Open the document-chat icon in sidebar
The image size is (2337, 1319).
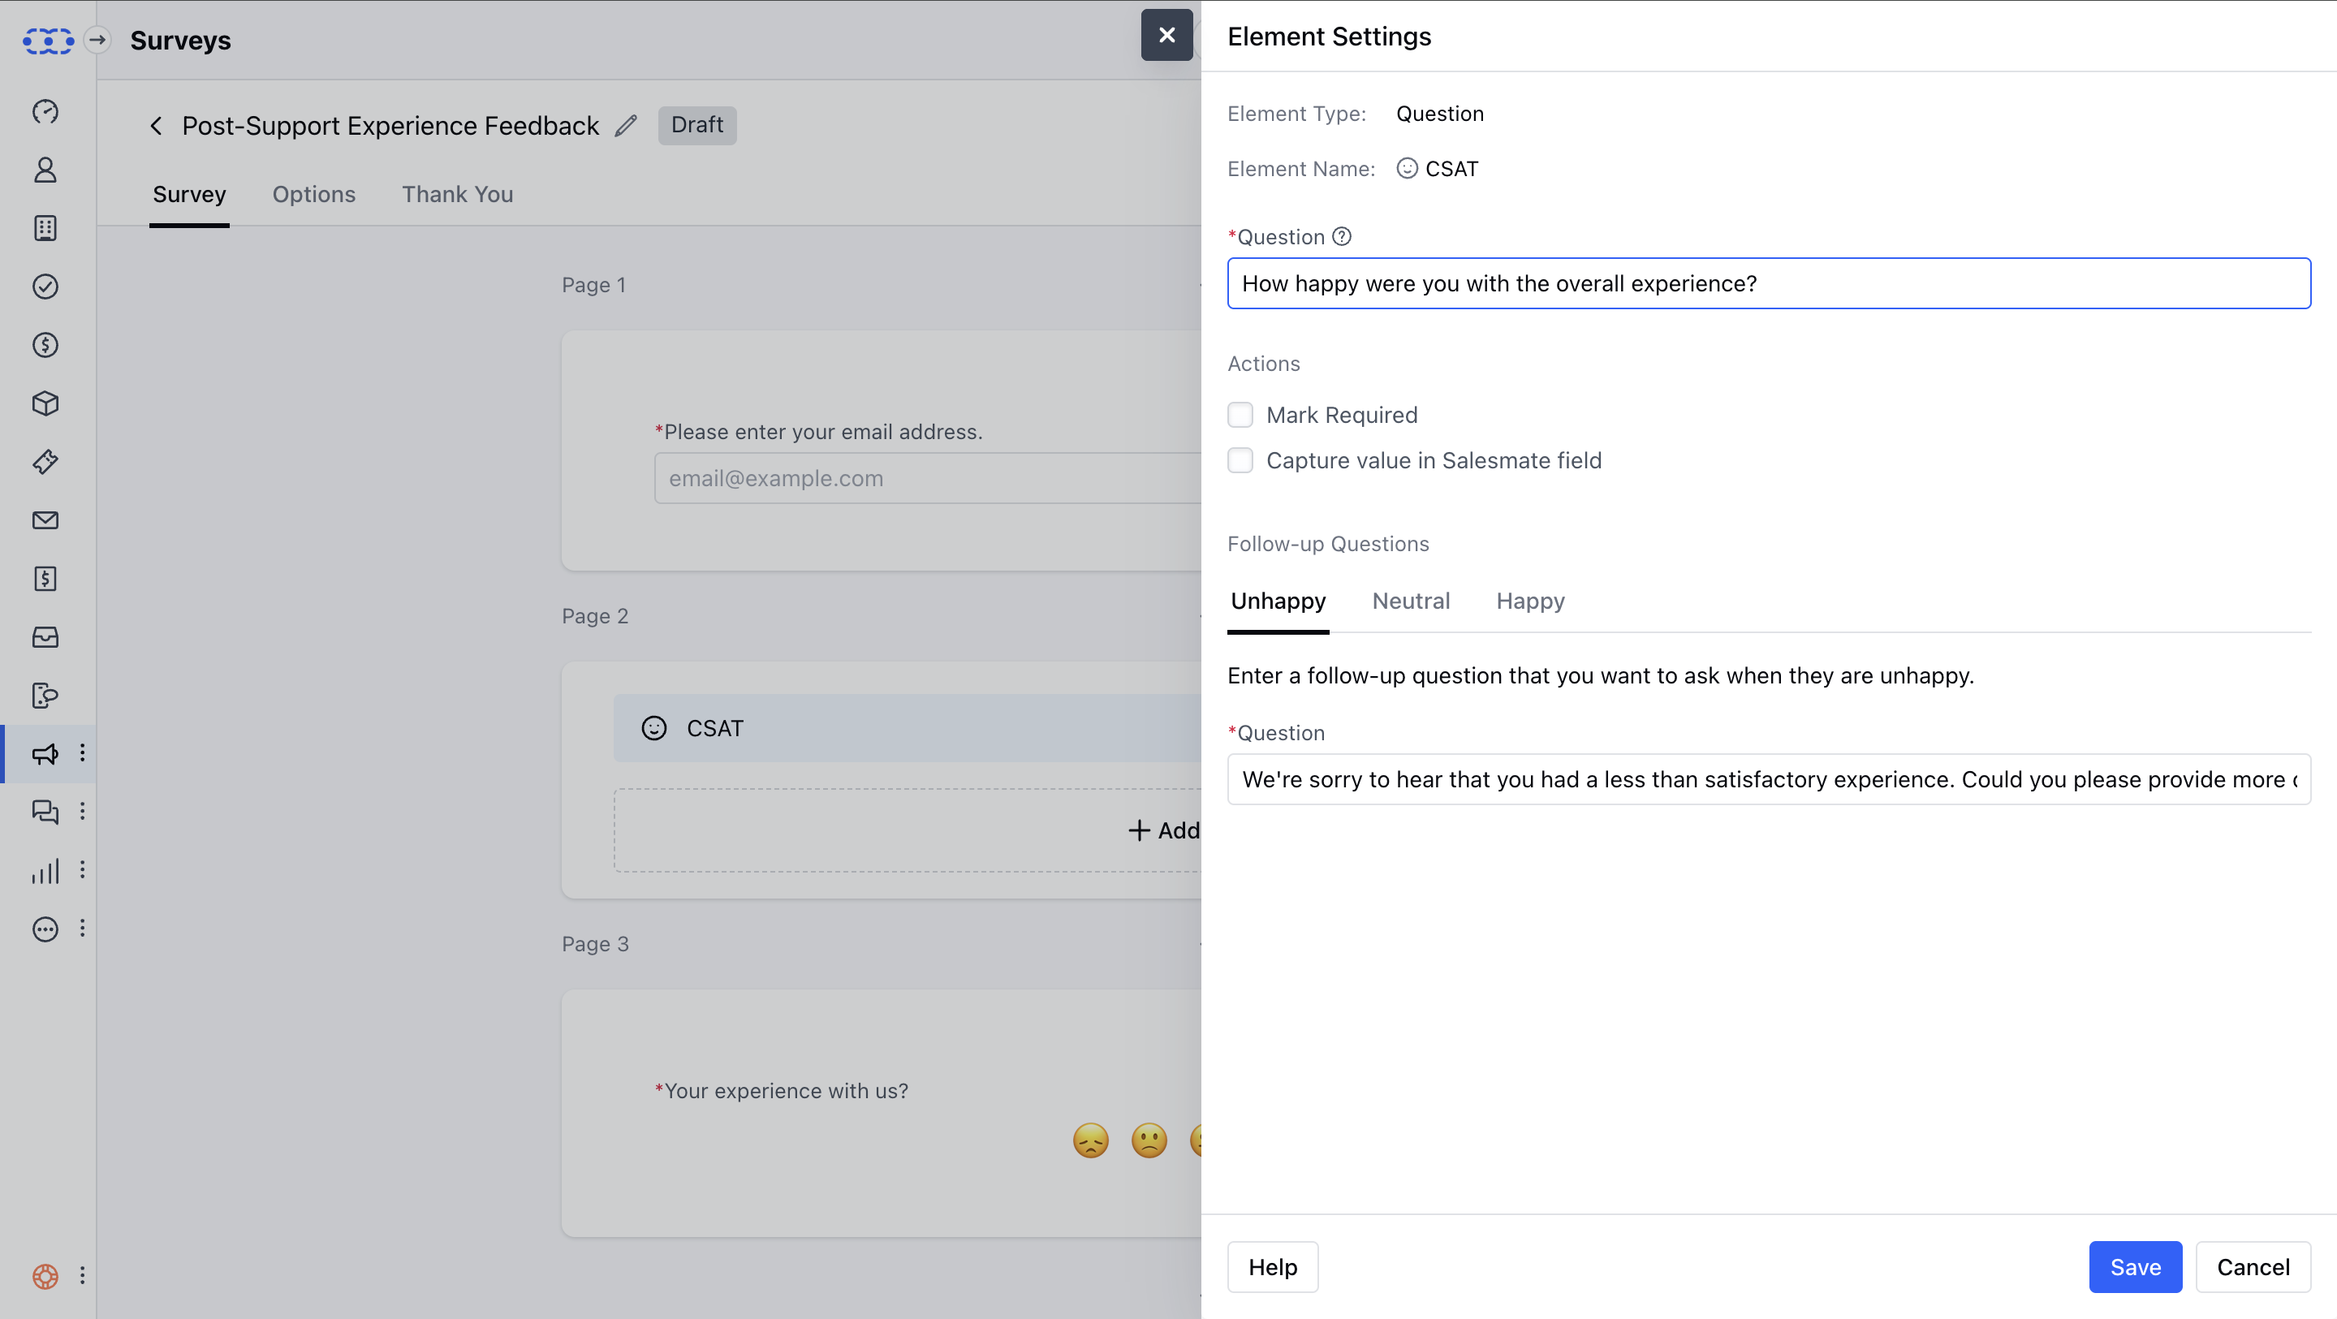45,696
